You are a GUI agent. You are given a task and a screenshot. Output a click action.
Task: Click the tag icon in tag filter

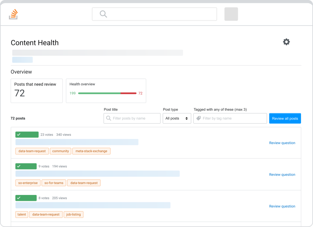point(198,118)
